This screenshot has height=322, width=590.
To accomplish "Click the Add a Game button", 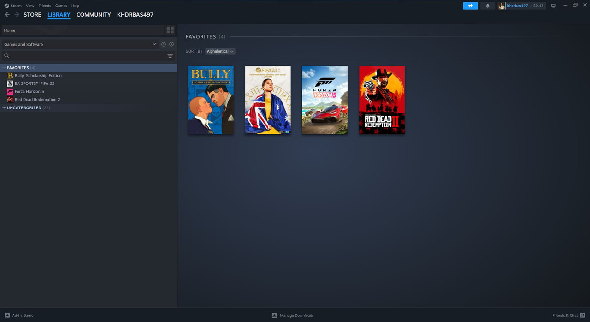I will click(x=19, y=316).
